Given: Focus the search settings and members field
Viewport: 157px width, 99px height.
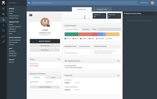Looking at the screenshot, I should pyautogui.click(x=84, y=3).
